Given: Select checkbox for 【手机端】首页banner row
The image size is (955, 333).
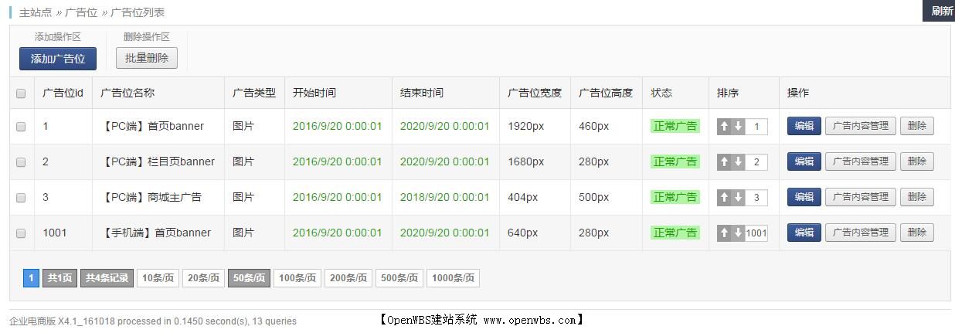Looking at the screenshot, I should pos(21,233).
